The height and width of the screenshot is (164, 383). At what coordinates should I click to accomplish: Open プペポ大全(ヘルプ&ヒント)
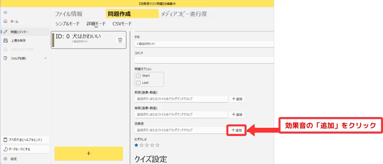25,140
